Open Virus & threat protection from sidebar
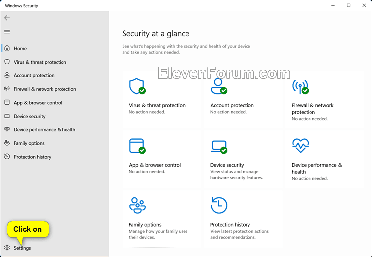Image resolution: width=372 pixels, height=257 pixels. tap(55, 62)
